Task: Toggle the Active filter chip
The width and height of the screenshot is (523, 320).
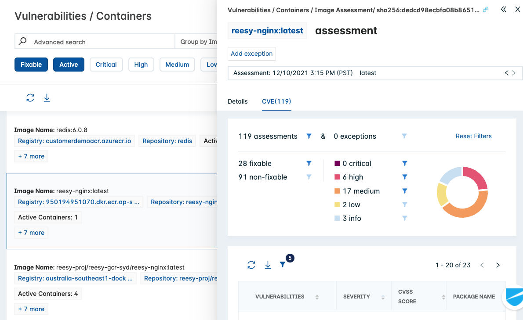Action: point(69,65)
